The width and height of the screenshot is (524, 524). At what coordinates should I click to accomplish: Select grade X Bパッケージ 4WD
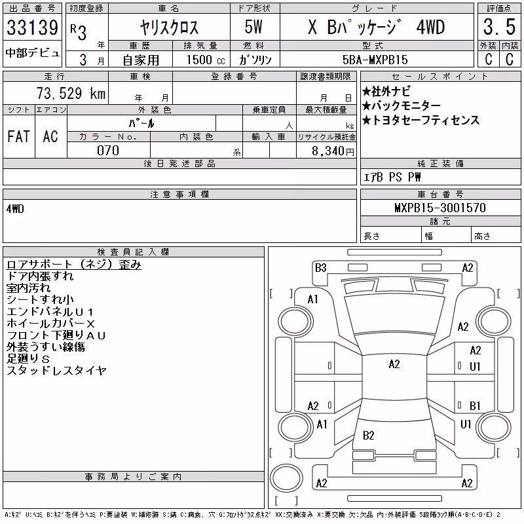pos(376,27)
